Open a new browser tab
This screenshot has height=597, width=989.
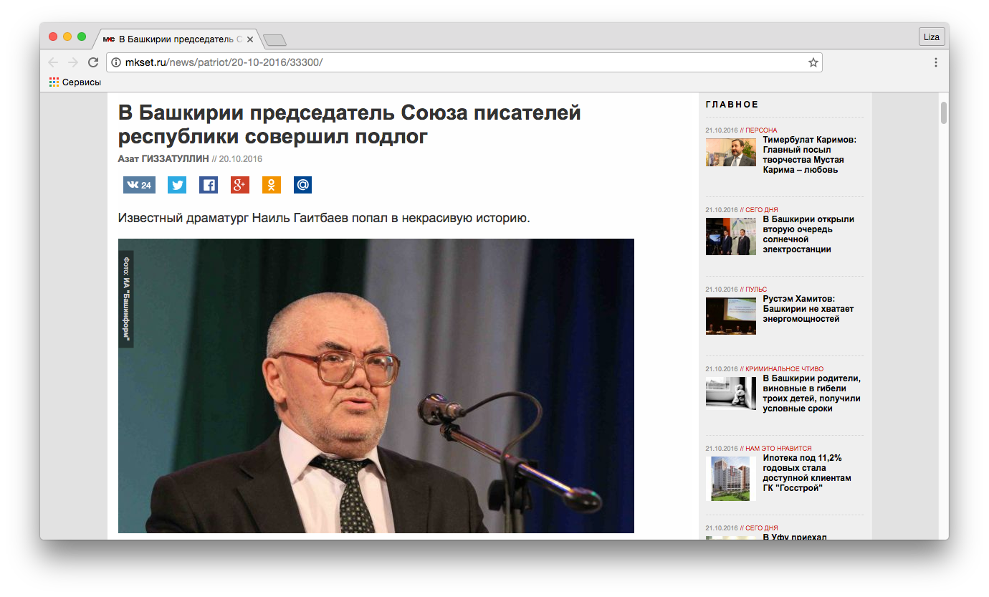[x=274, y=39]
